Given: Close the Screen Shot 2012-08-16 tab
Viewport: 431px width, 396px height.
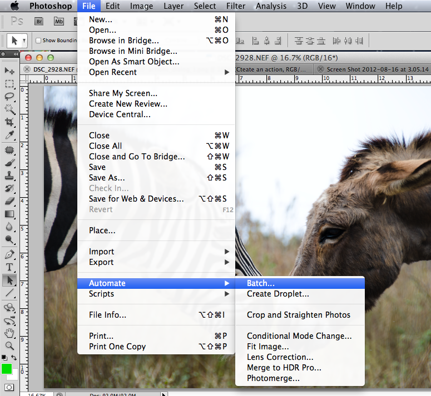Looking at the screenshot, I should point(320,69).
